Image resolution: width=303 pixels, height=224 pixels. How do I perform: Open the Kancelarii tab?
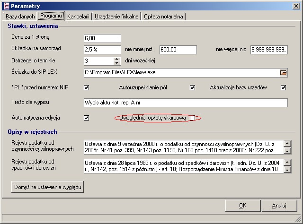[x=78, y=17]
